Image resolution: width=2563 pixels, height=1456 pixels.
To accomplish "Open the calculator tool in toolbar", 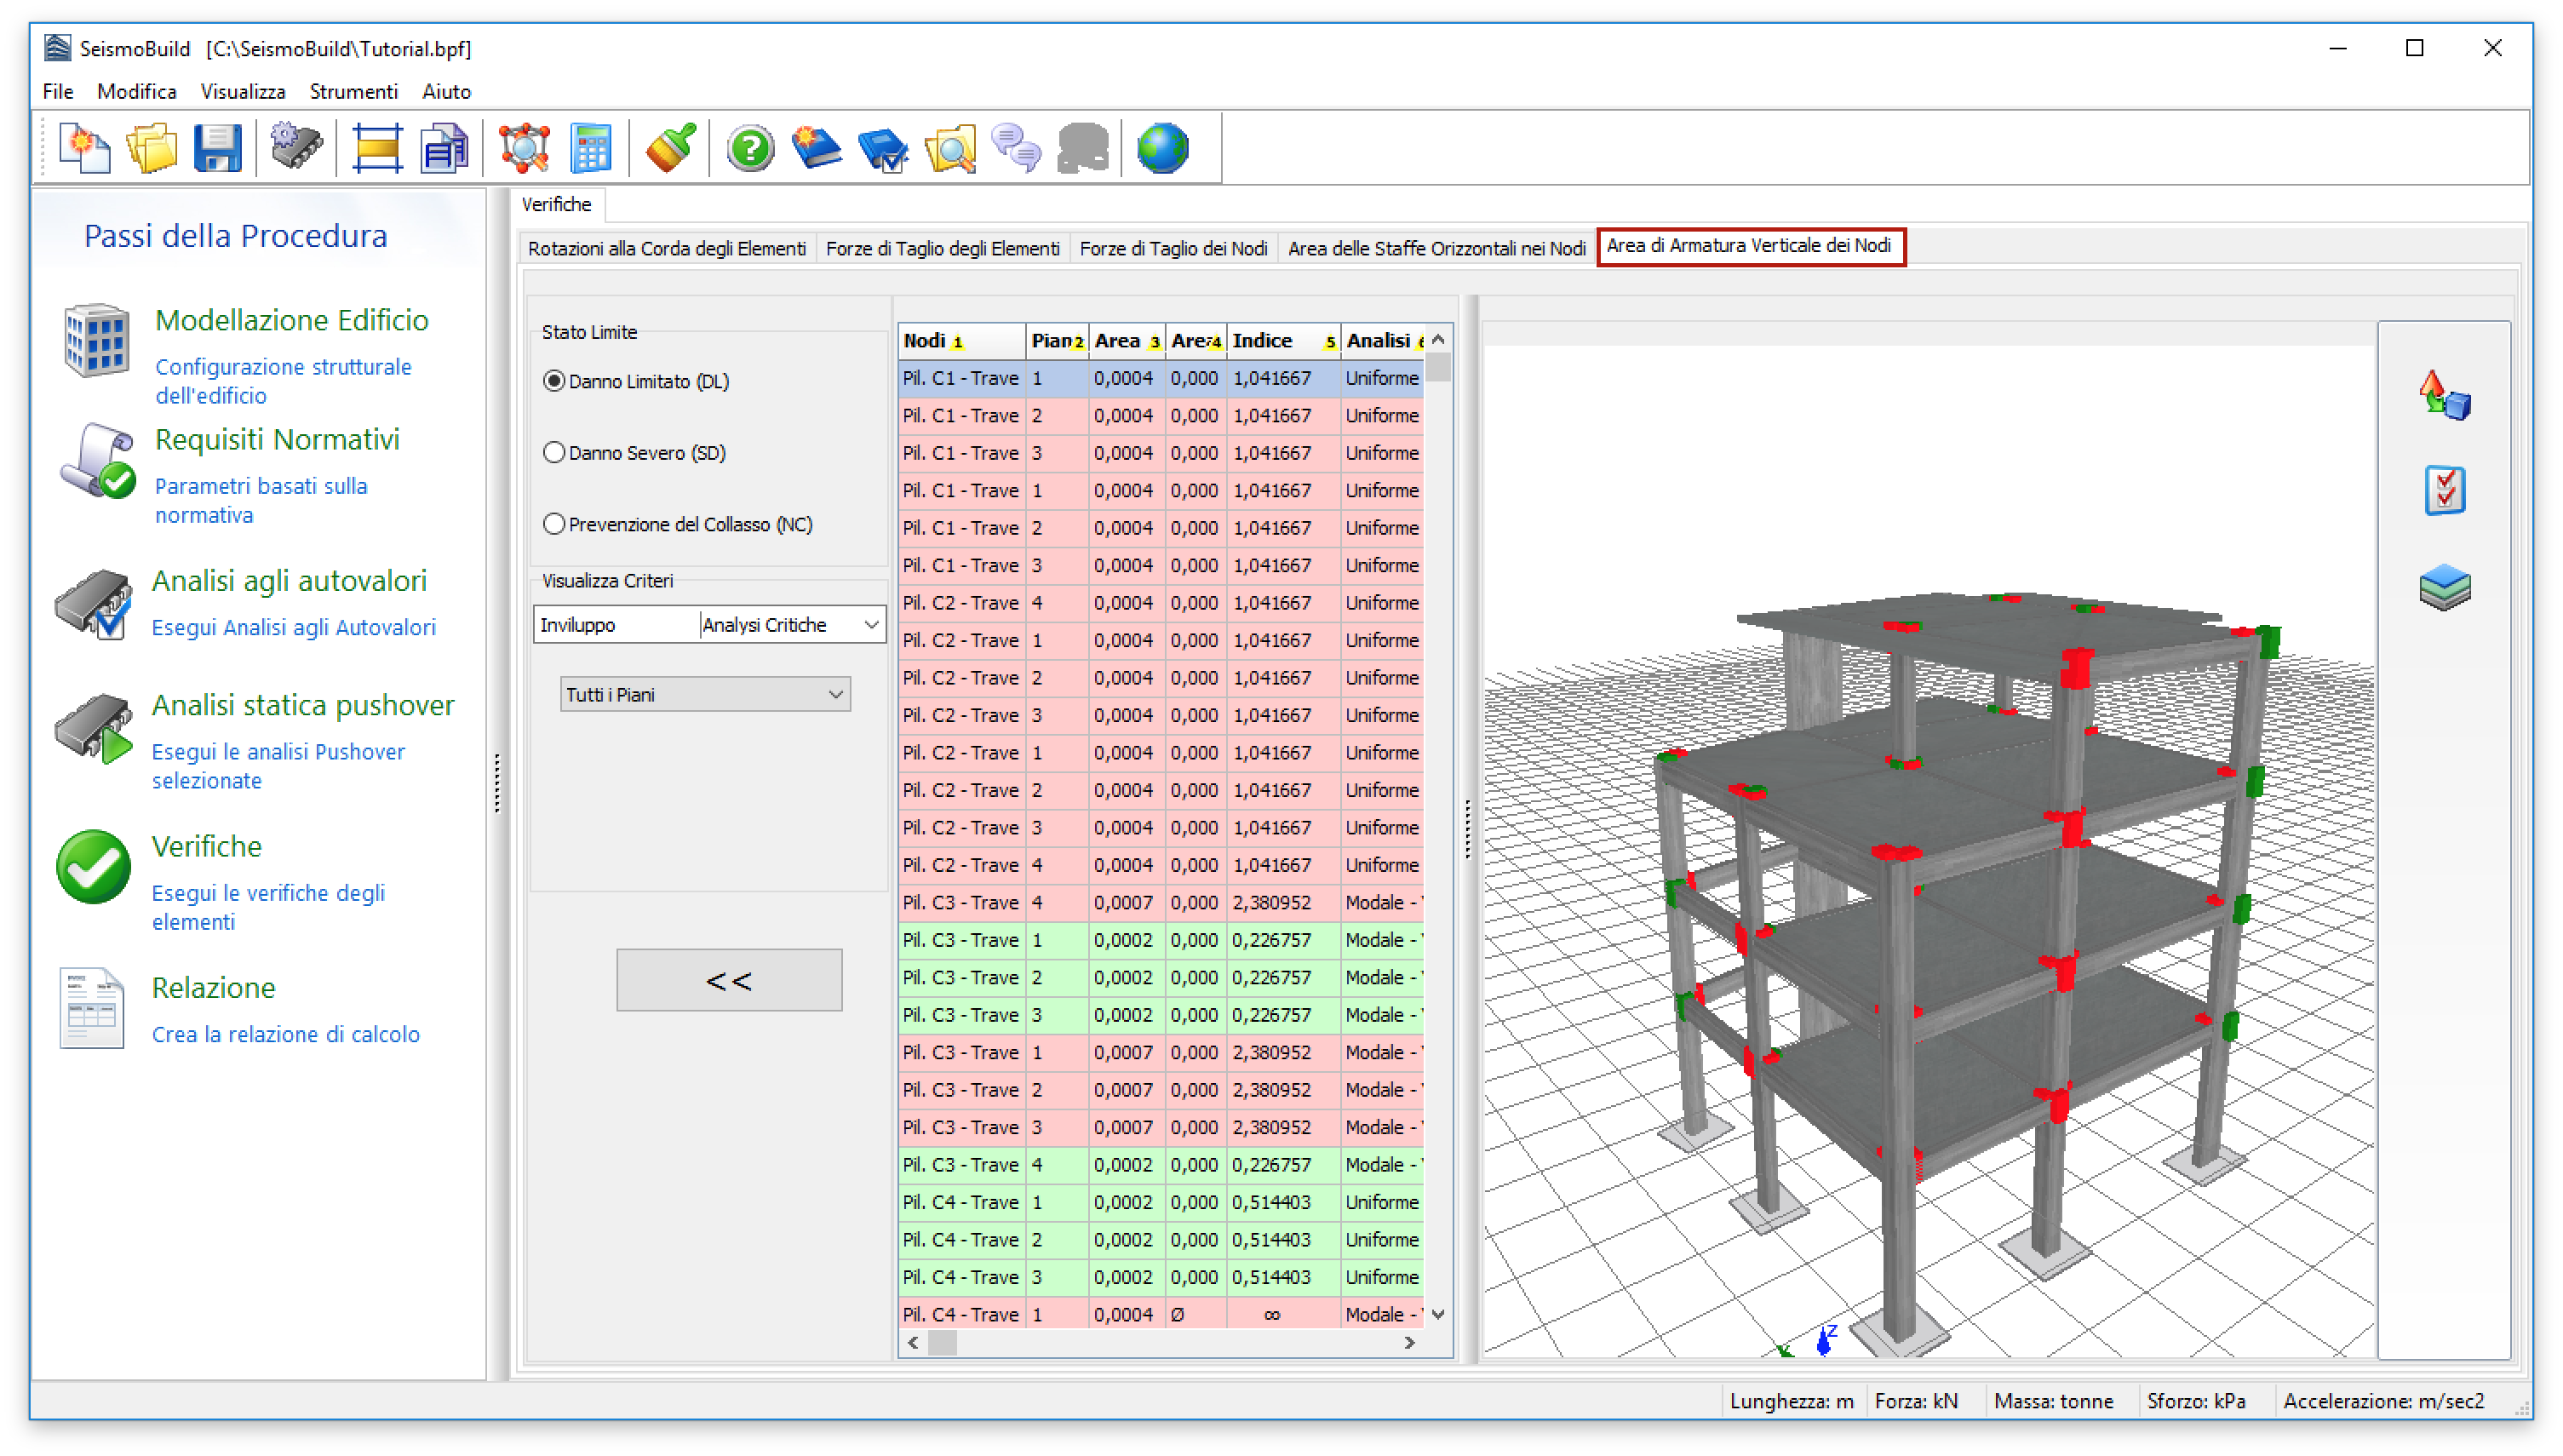I will click(x=590, y=149).
